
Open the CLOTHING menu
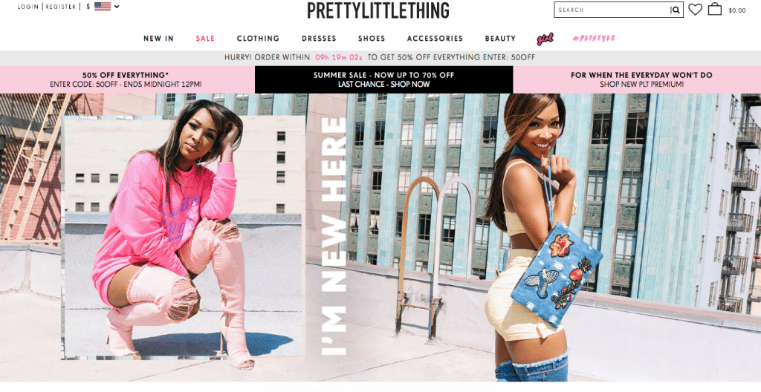[x=258, y=39]
